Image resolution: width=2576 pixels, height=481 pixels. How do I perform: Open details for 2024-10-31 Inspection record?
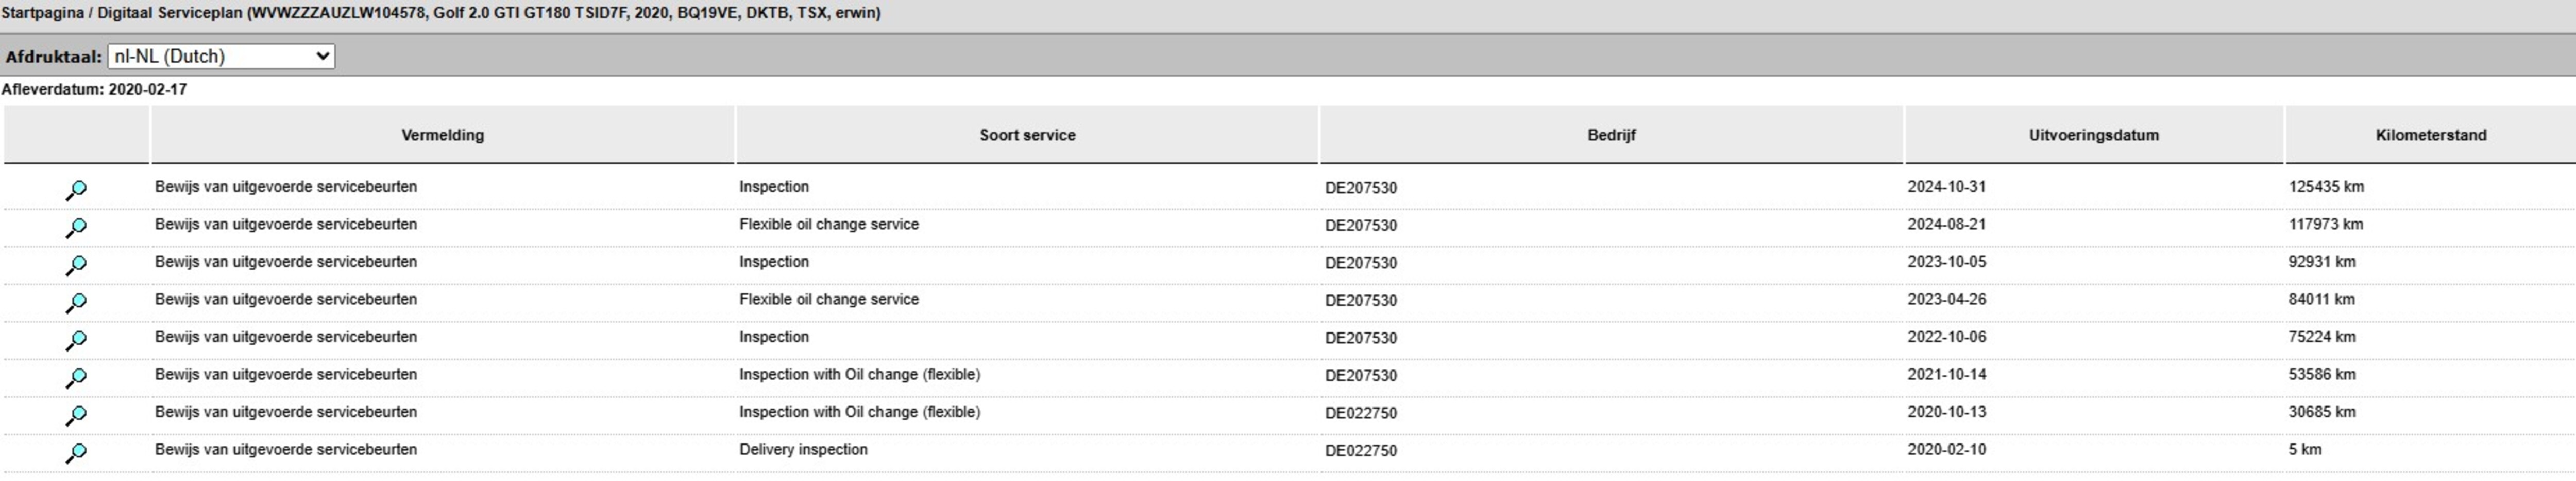pyautogui.click(x=76, y=190)
